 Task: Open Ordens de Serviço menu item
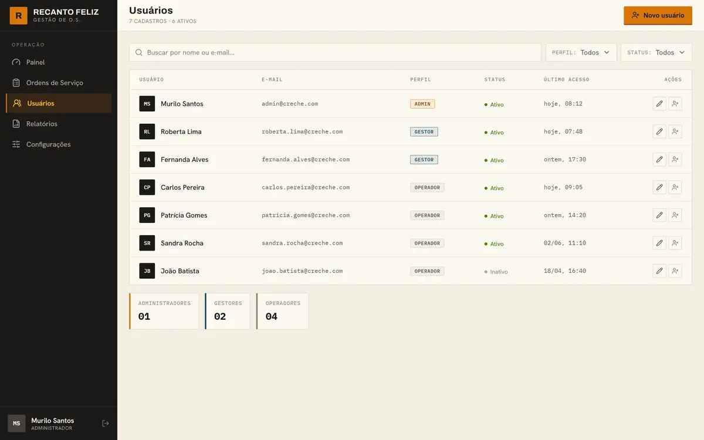59,83
